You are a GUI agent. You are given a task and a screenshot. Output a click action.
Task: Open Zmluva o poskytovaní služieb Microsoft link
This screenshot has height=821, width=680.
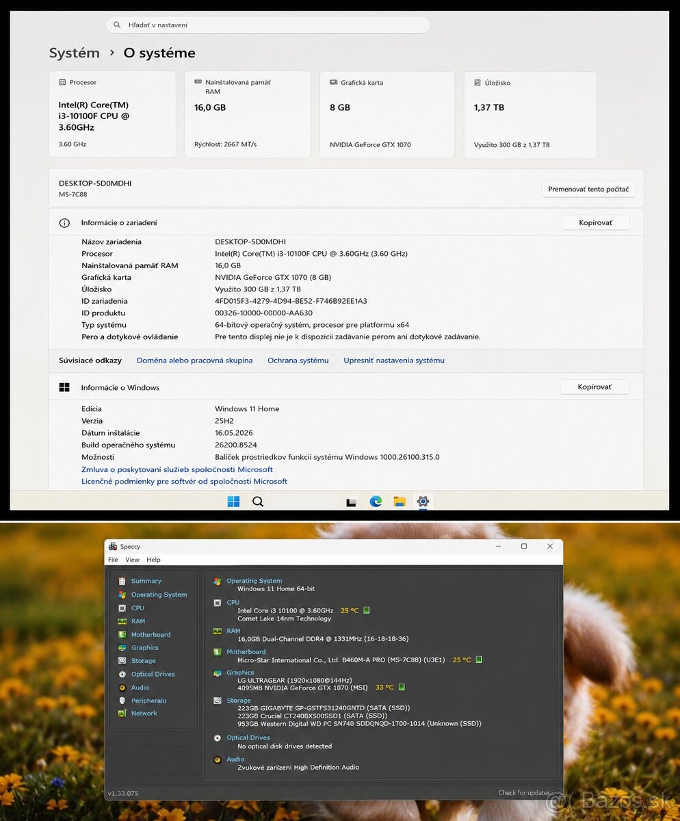177,469
